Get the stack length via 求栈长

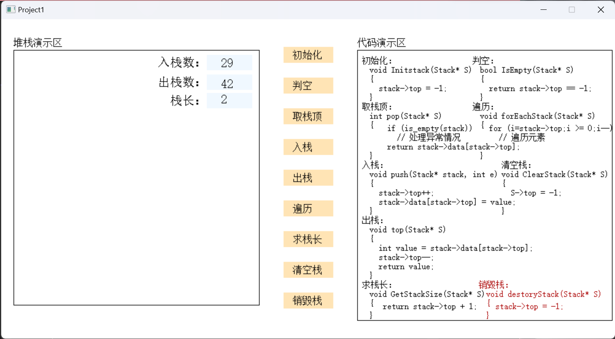(x=308, y=239)
